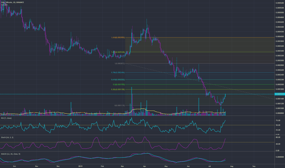The width and height of the screenshot is (285, 168).
Task: Click the Aug label on time axis
Action: point(232,166)
